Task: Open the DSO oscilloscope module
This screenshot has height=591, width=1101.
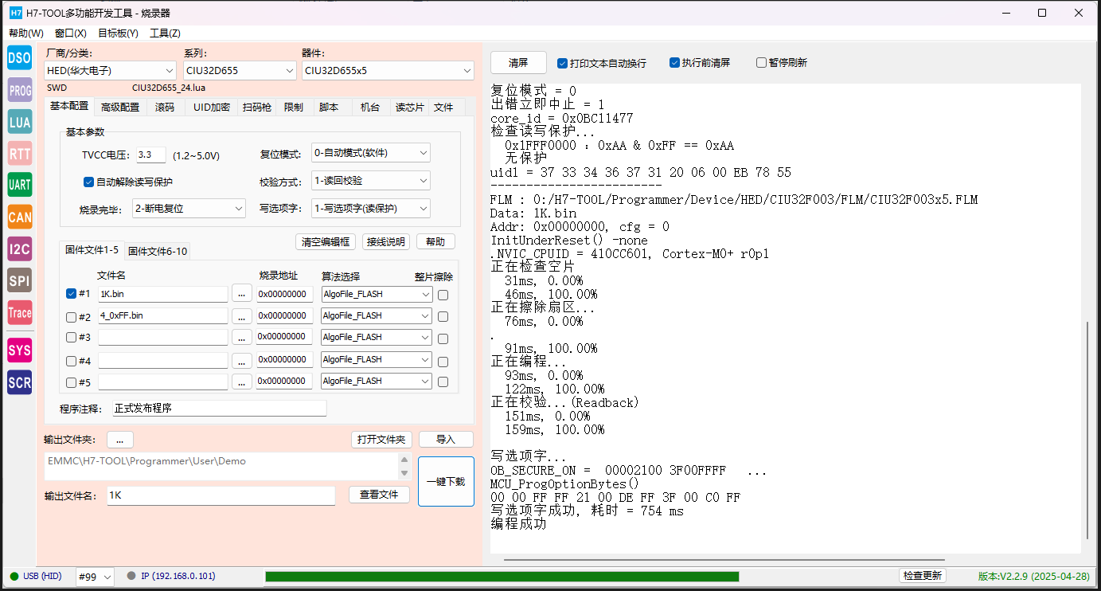Action: [x=19, y=57]
